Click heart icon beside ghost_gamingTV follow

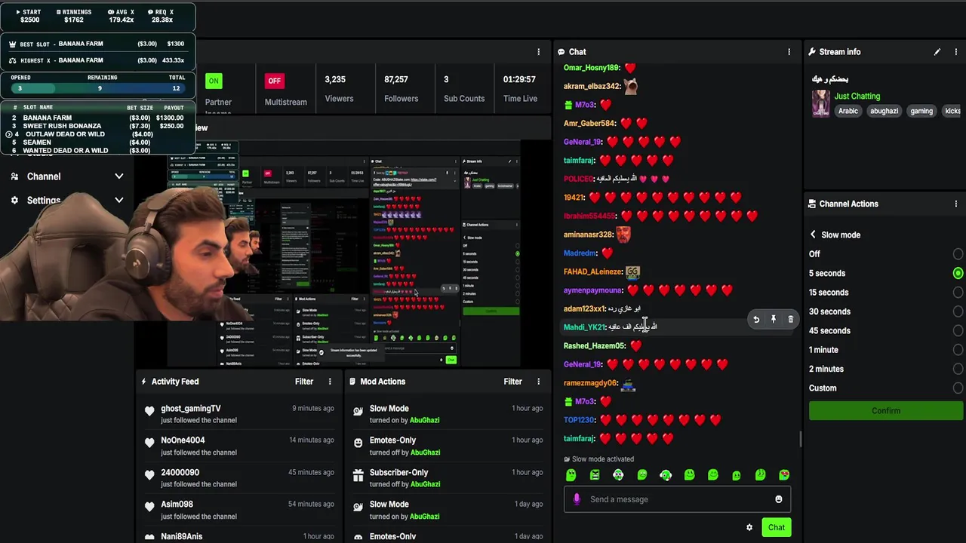pos(149,411)
